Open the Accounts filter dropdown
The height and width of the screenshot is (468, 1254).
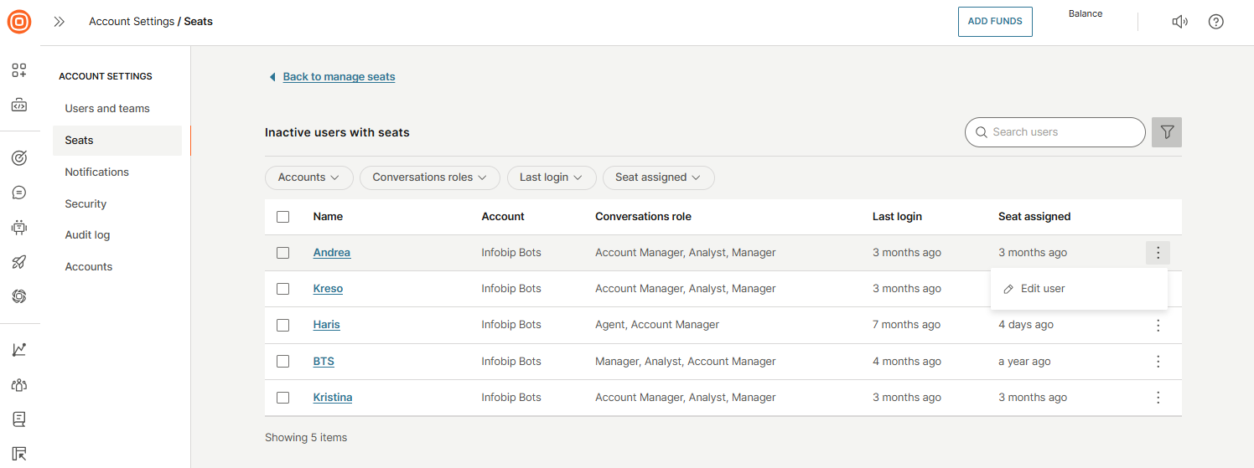point(309,177)
